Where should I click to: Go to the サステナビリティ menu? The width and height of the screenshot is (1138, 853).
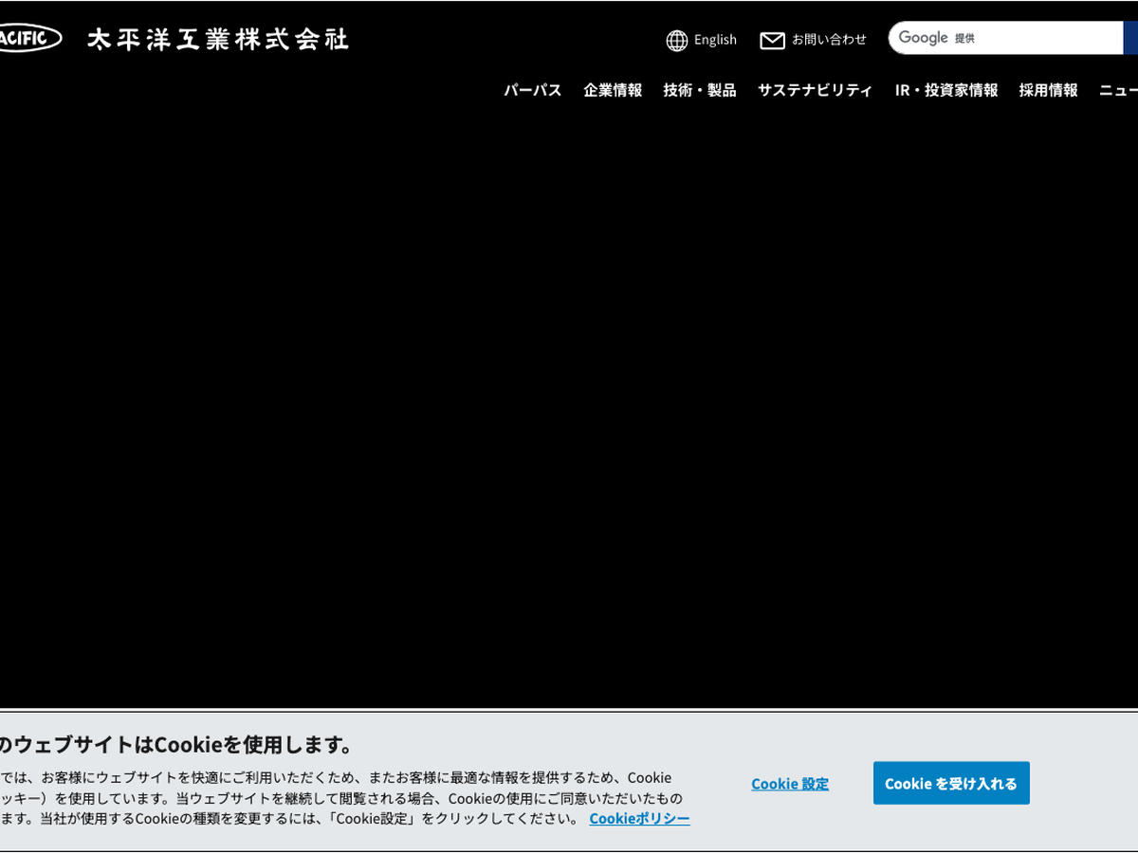815,90
